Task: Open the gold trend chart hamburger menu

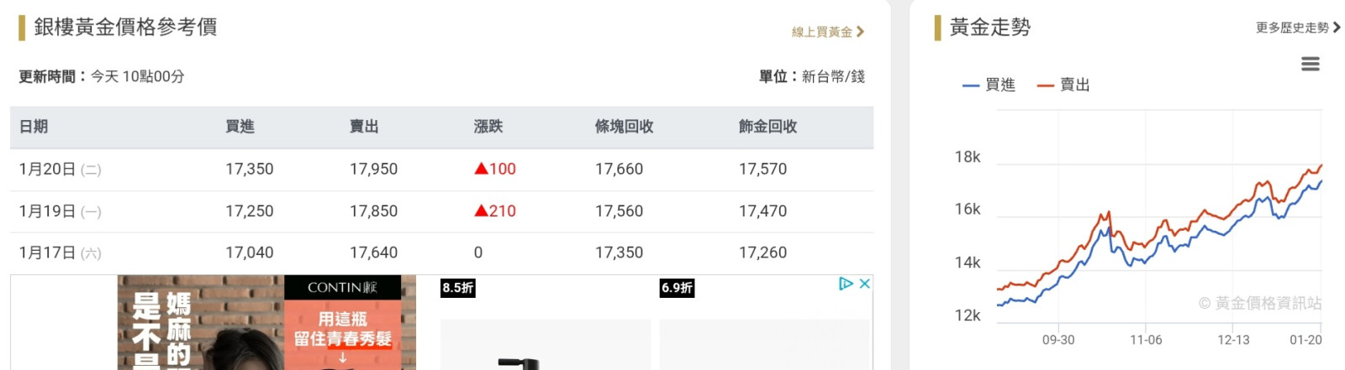Action: coord(1310,64)
